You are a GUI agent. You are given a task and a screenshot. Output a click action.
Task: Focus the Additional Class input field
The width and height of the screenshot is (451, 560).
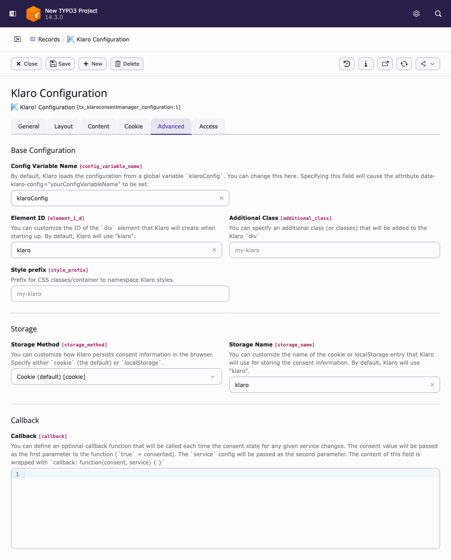point(334,250)
